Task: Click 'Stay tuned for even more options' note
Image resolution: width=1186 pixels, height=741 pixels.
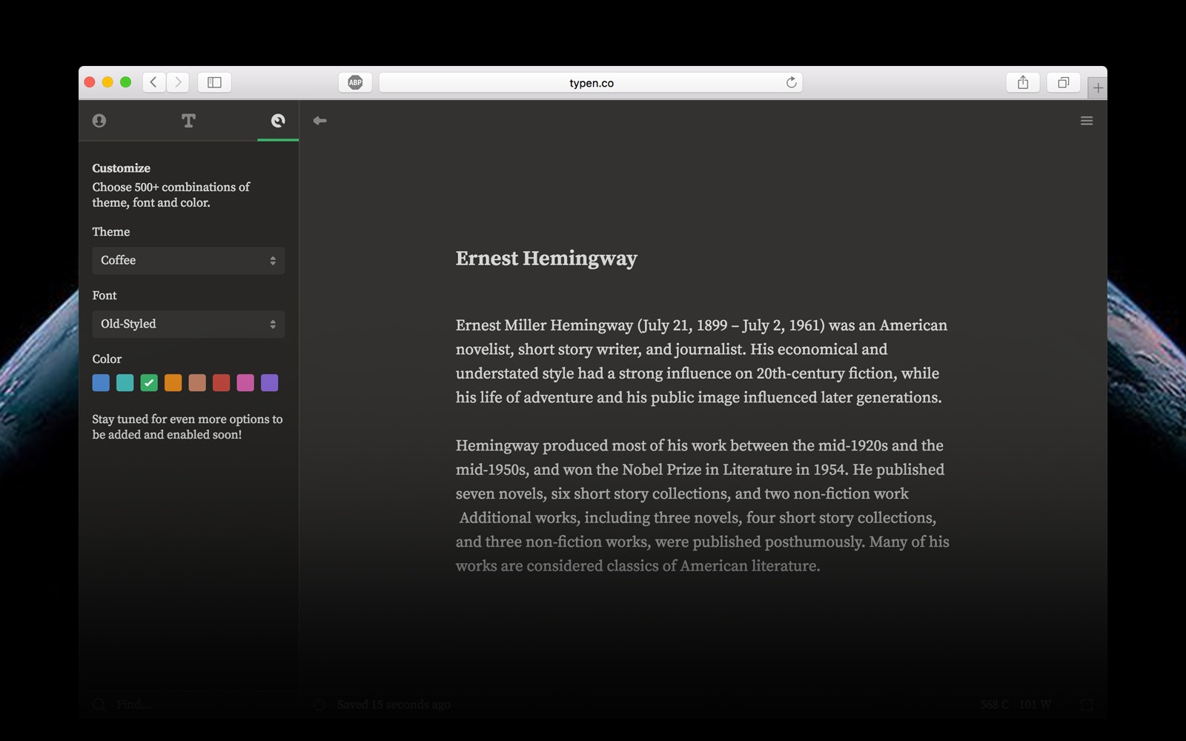Action: pos(188,427)
